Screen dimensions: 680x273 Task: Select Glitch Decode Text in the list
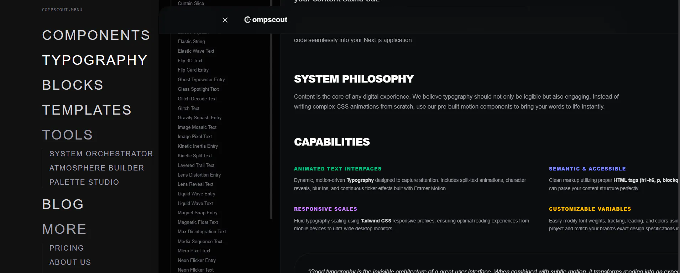[x=197, y=99]
